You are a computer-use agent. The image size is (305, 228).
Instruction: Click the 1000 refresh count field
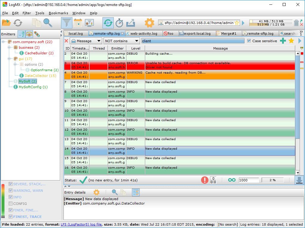point(249,180)
